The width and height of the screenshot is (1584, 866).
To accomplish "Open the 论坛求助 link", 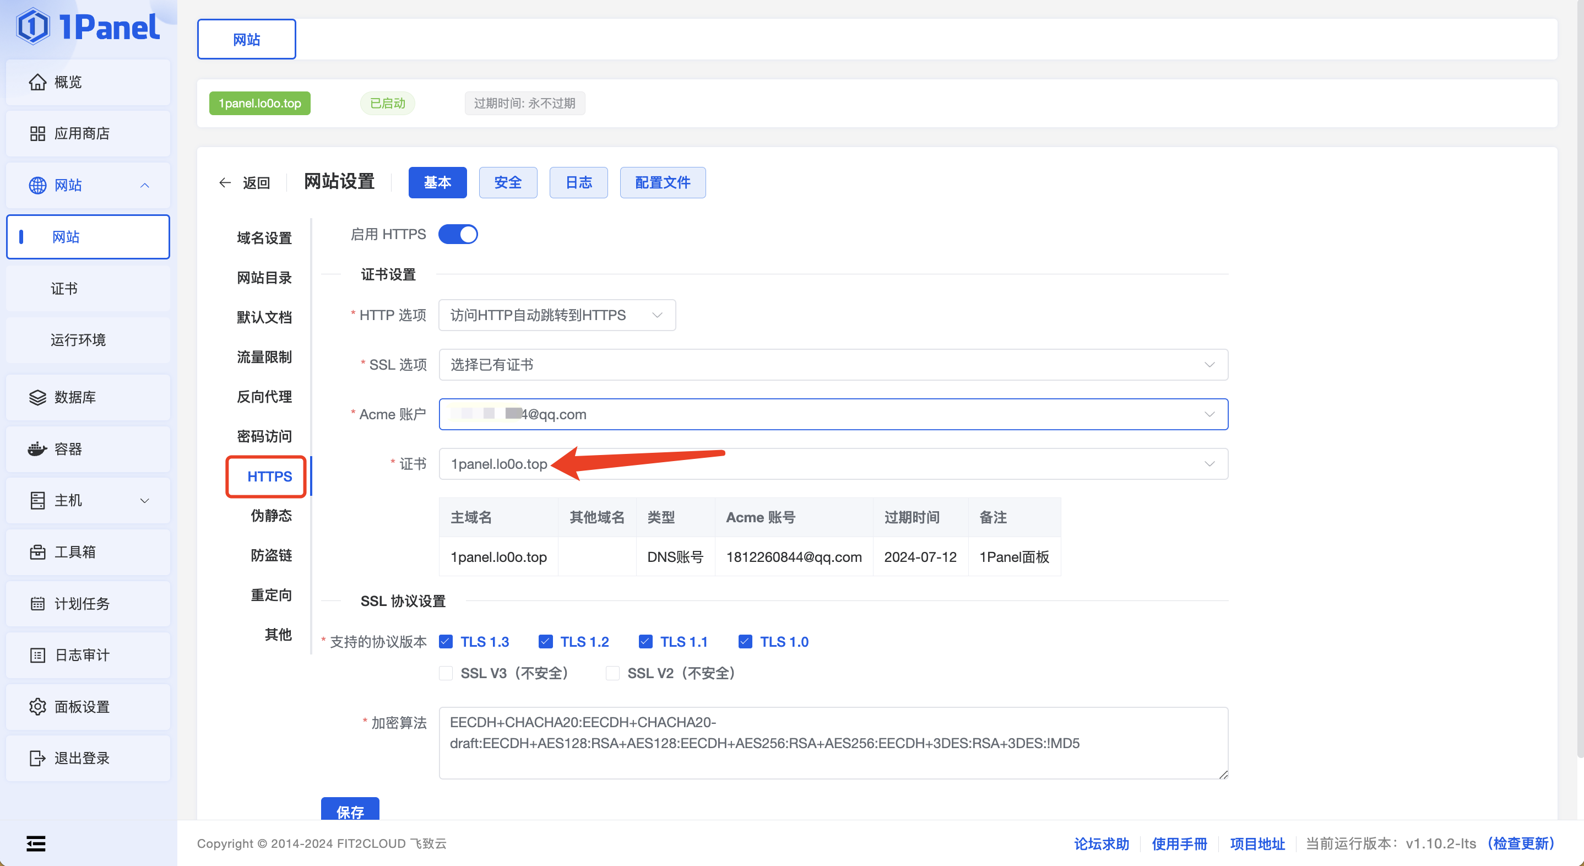I will pos(1102,844).
